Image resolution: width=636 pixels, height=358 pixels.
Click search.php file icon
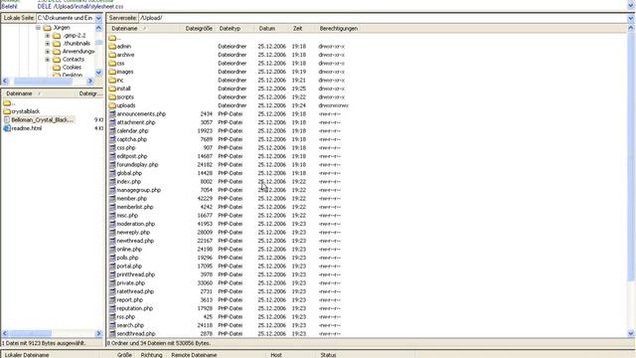[x=112, y=325]
